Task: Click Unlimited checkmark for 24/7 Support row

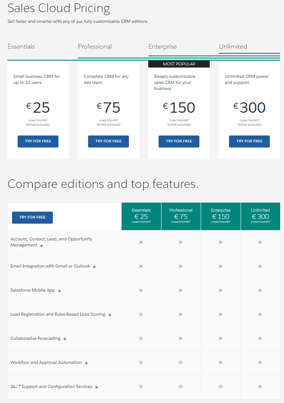Action: pyautogui.click(x=260, y=387)
